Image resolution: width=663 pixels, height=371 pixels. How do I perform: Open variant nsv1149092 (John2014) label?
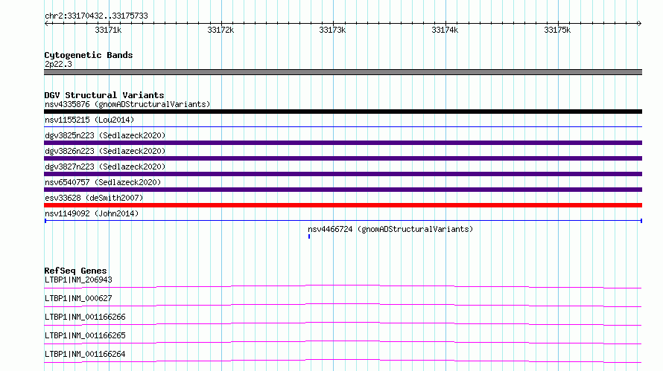pyautogui.click(x=92, y=213)
